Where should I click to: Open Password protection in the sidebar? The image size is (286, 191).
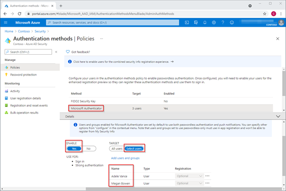tap(23, 74)
